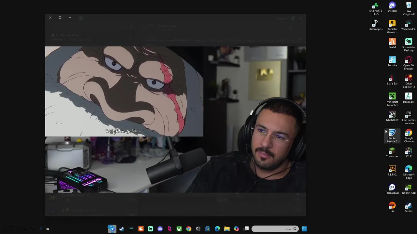Select the iCUE desktop shortcut
417x234 pixels.
coord(409,153)
